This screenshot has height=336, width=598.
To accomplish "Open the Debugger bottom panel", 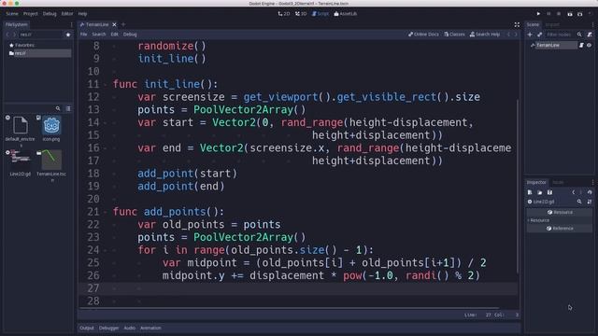I will tap(108, 328).
